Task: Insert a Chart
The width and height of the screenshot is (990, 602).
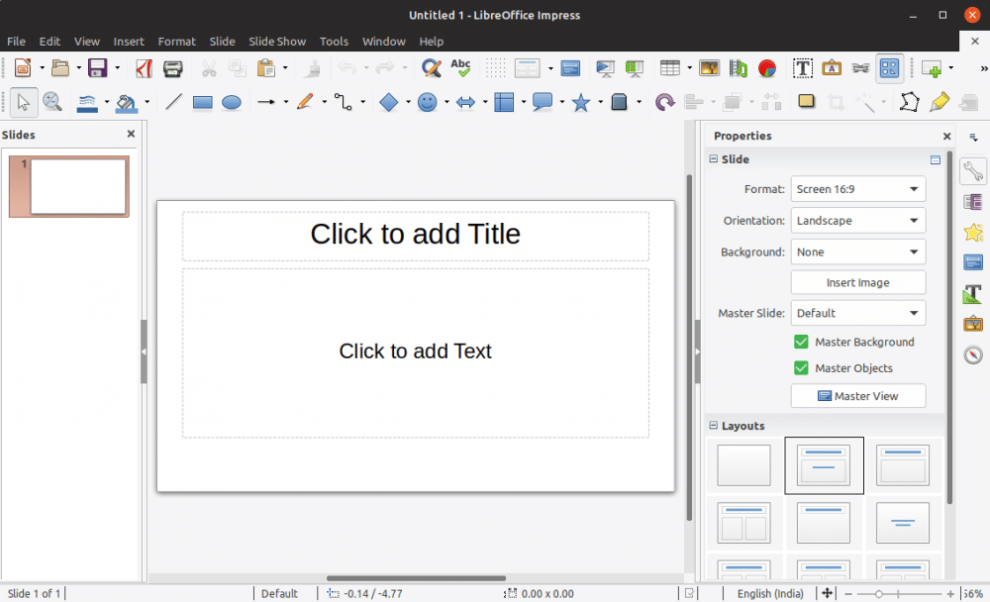Action: (767, 67)
